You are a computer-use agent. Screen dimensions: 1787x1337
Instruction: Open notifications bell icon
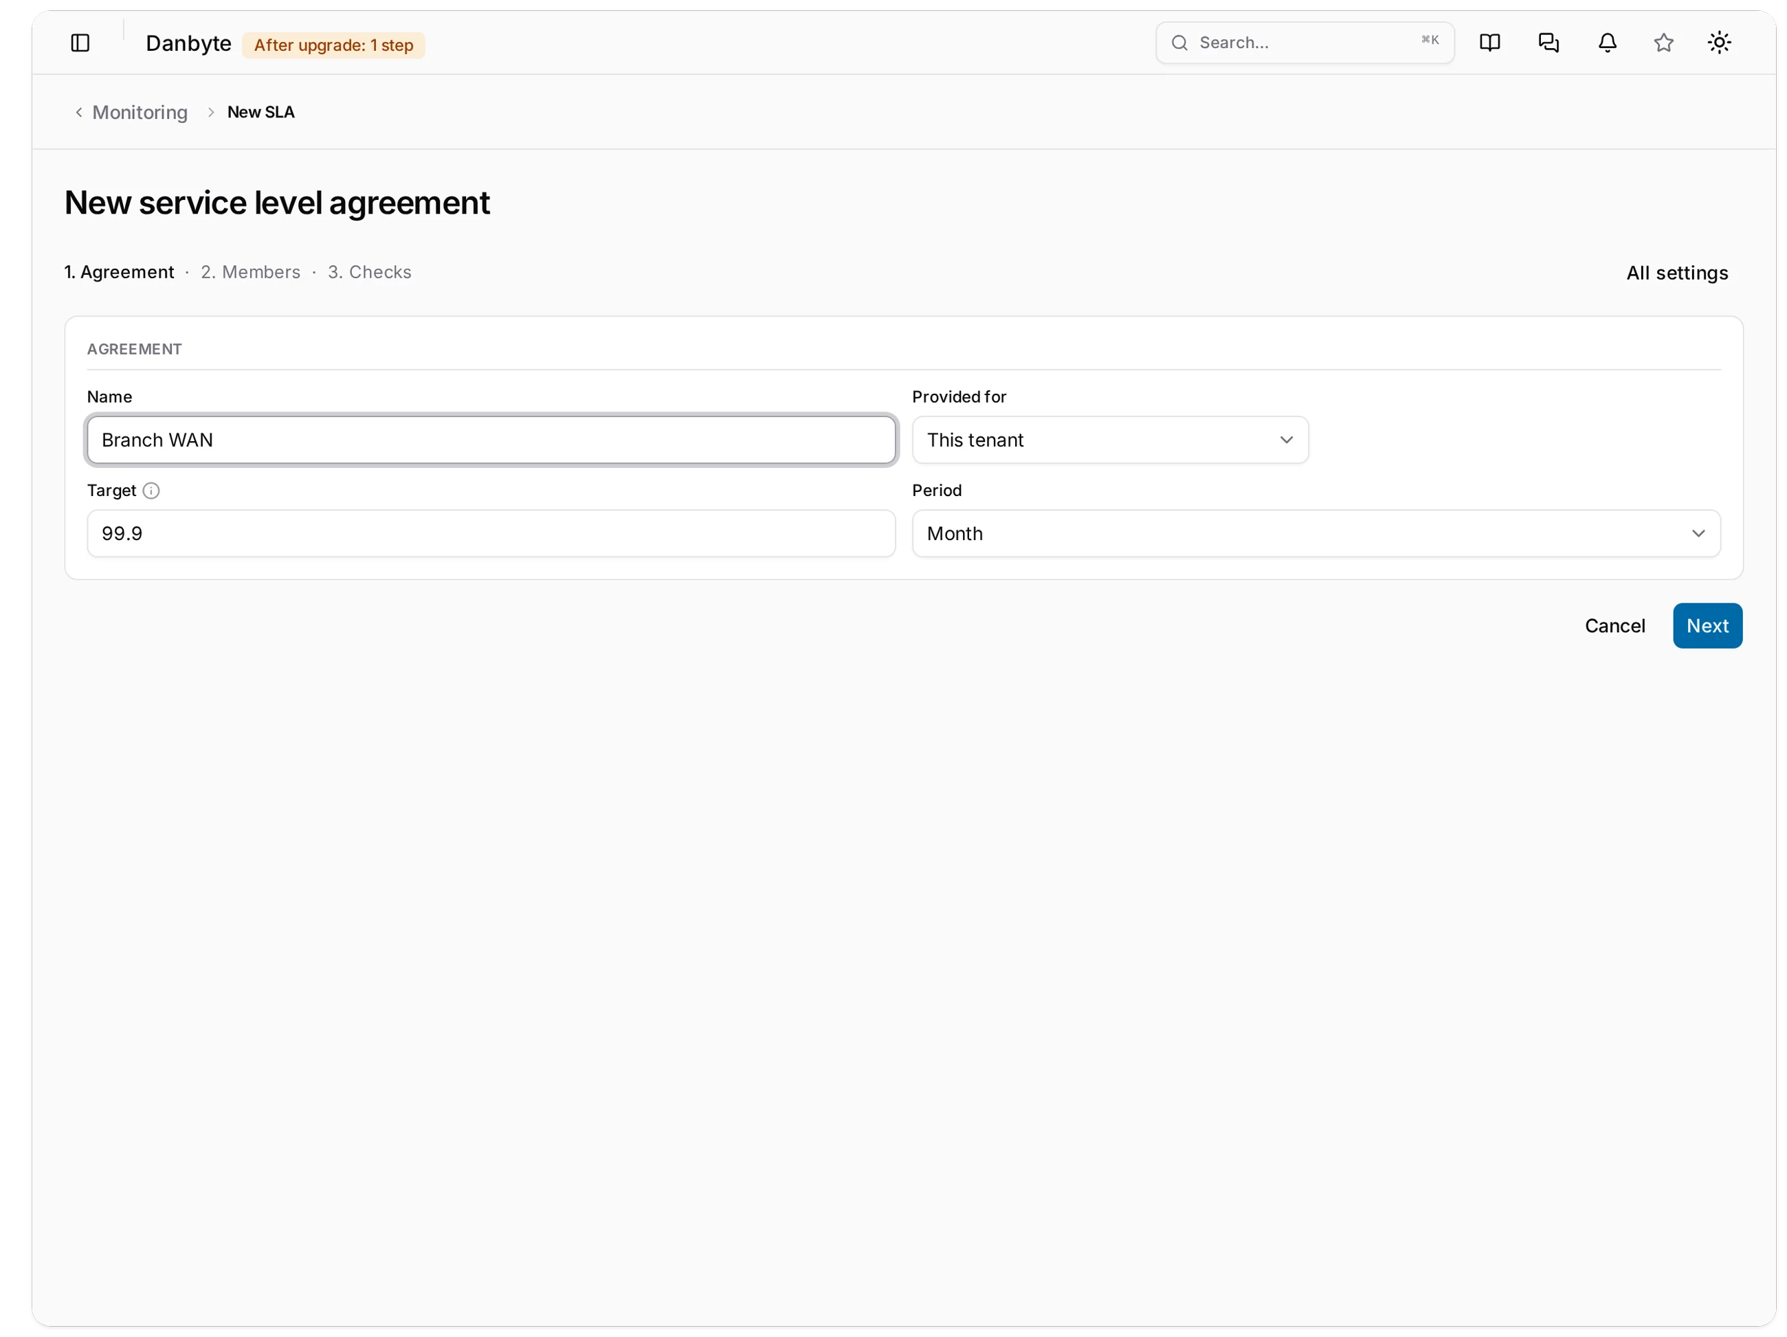coord(1608,43)
